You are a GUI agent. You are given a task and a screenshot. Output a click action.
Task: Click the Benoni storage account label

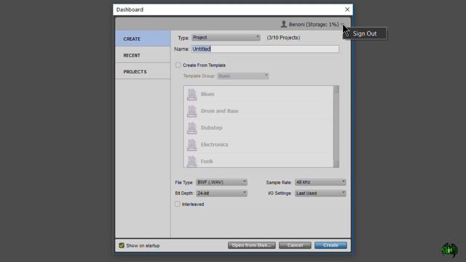[x=314, y=24]
